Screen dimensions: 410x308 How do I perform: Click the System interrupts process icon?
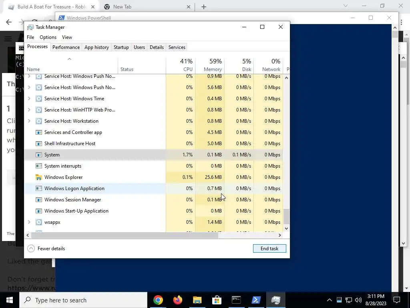[x=39, y=166]
